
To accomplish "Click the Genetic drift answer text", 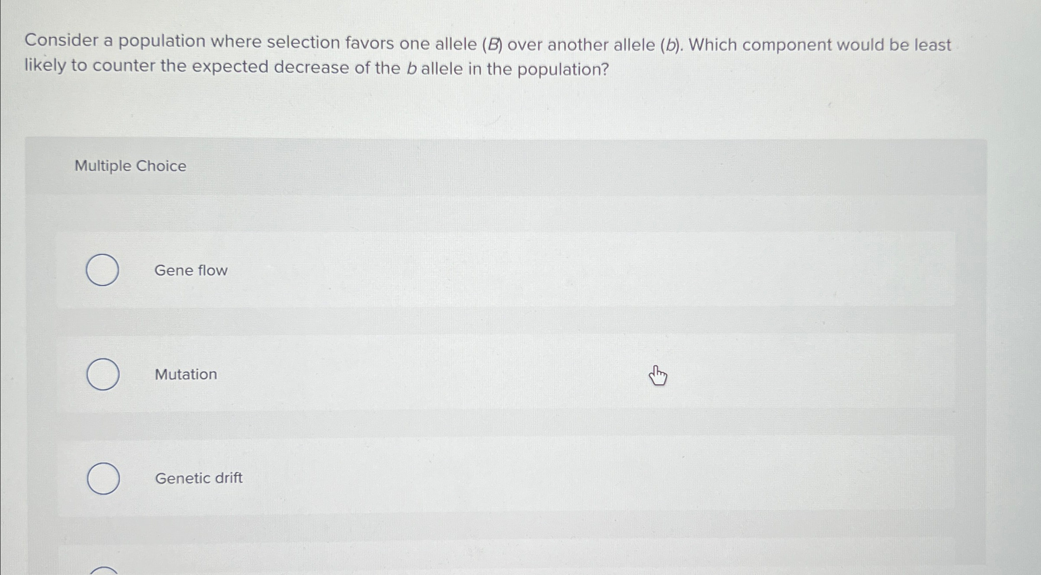I will 199,478.
